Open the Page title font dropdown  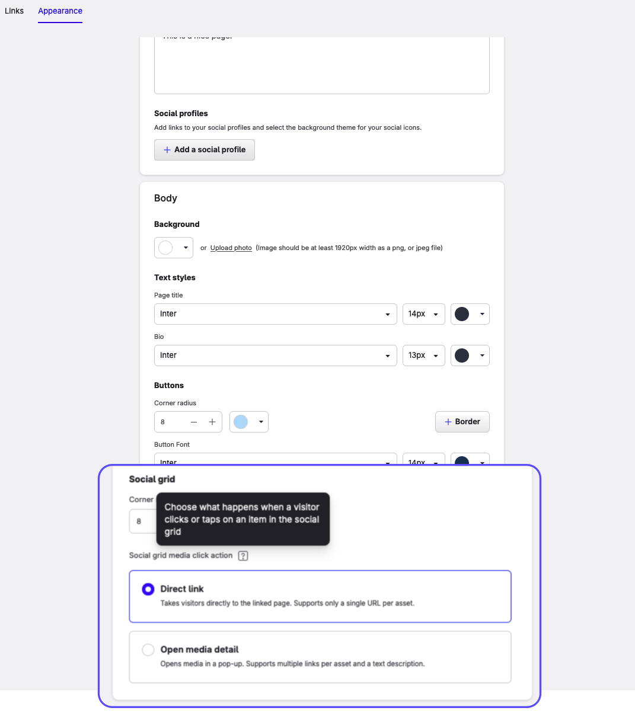(275, 314)
